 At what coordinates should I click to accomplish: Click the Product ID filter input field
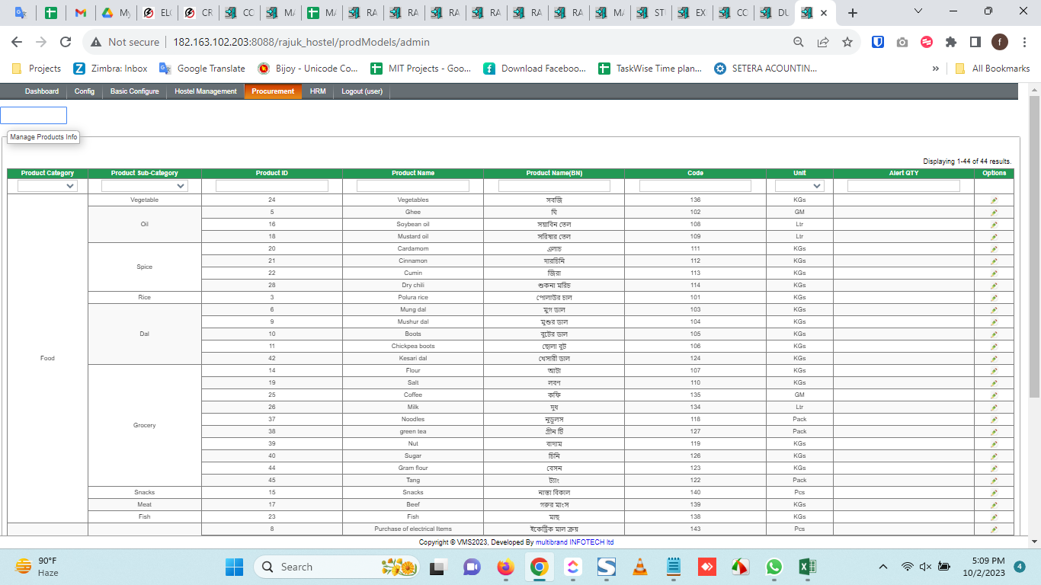tap(271, 186)
